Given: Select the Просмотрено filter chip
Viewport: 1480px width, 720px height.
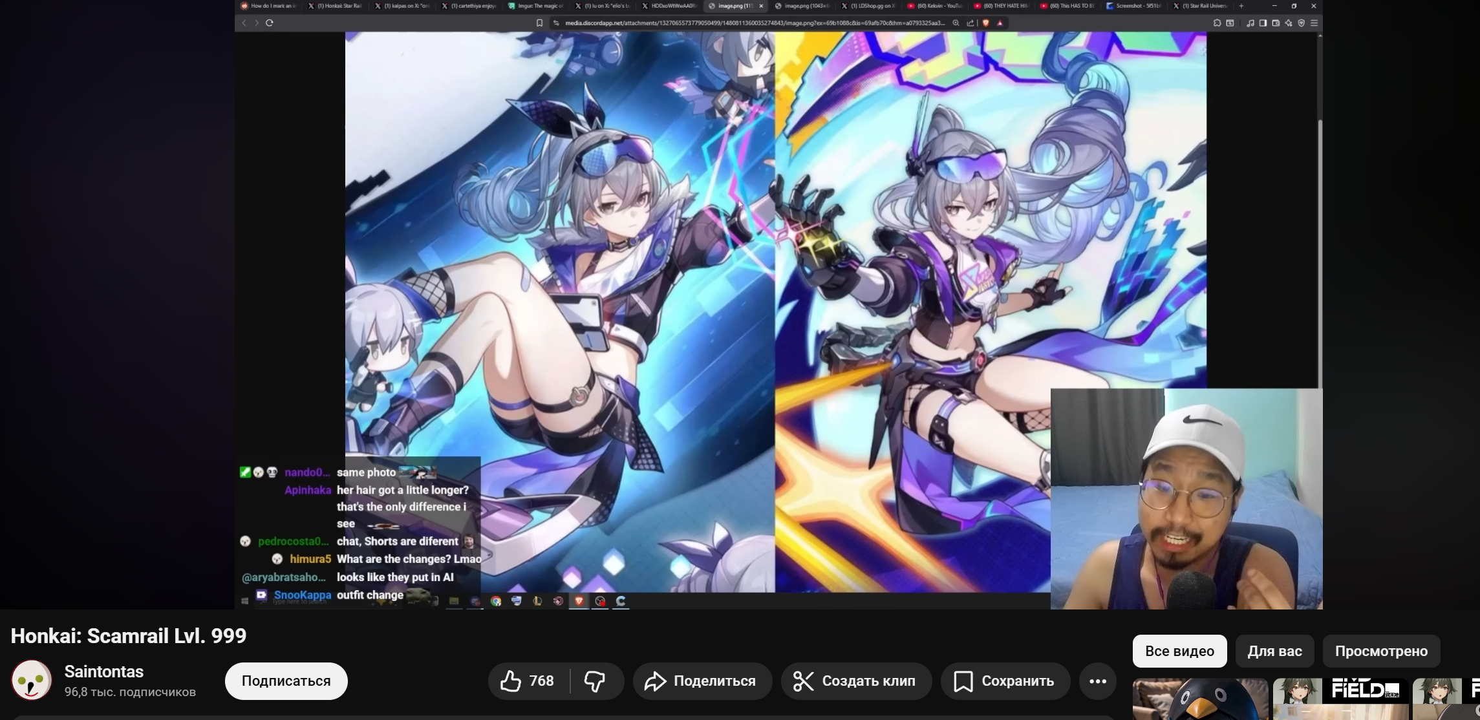Looking at the screenshot, I should pyautogui.click(x=1381, y=651).
